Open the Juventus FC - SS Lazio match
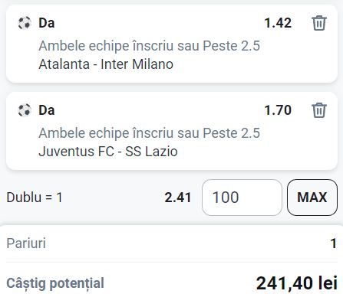The image size is (343, 294). (108, 152)
